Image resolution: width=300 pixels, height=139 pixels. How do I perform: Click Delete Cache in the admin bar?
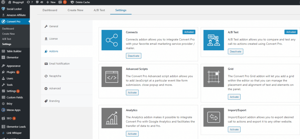point(80,2)
